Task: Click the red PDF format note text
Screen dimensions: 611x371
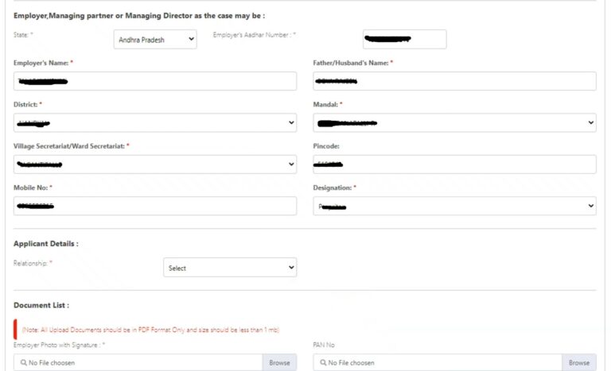Action: coord(150,330)
